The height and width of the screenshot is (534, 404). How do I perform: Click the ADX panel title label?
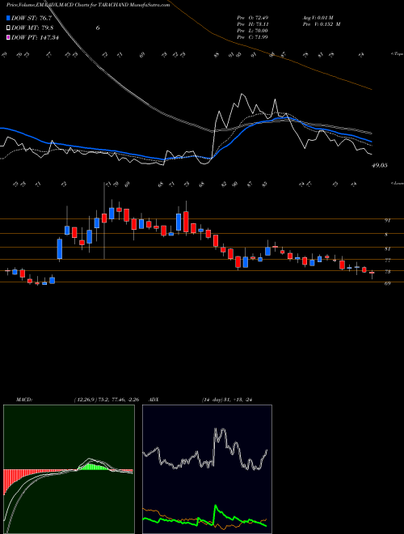(154, 400)
